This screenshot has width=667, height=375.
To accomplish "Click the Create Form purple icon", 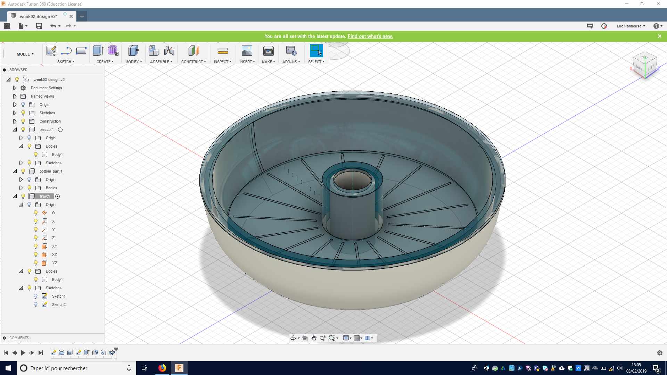I will tap(113, 51).
